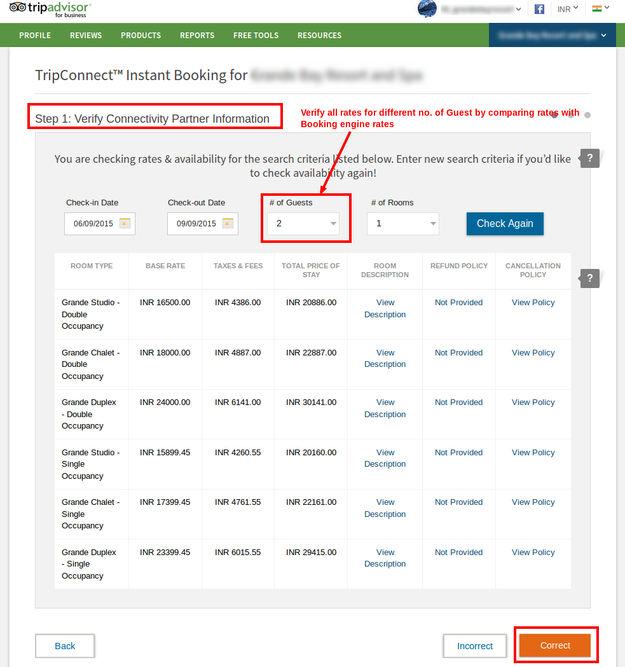
Task: Click Not Provided for Grande Chalet Double Occupancy
Action: tap(458, 353)
